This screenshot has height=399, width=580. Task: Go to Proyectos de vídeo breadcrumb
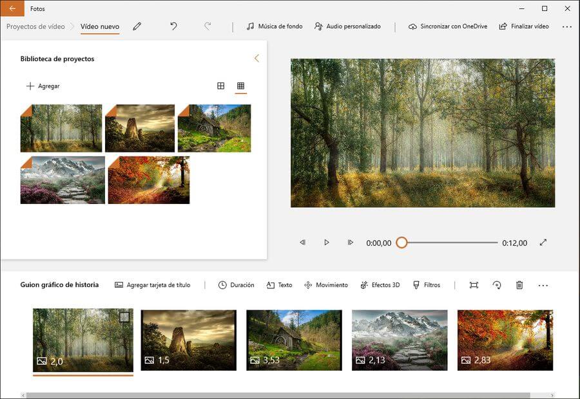click(35, 26)
